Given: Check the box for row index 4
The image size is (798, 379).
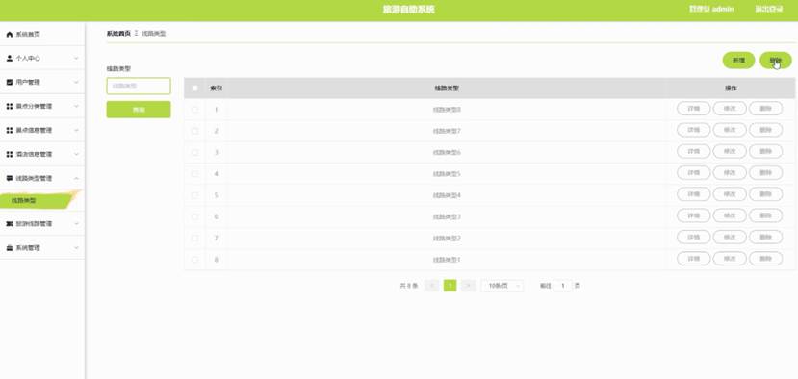Looking at the screenshot, I should pyautogui.click(x=194, y=173).
